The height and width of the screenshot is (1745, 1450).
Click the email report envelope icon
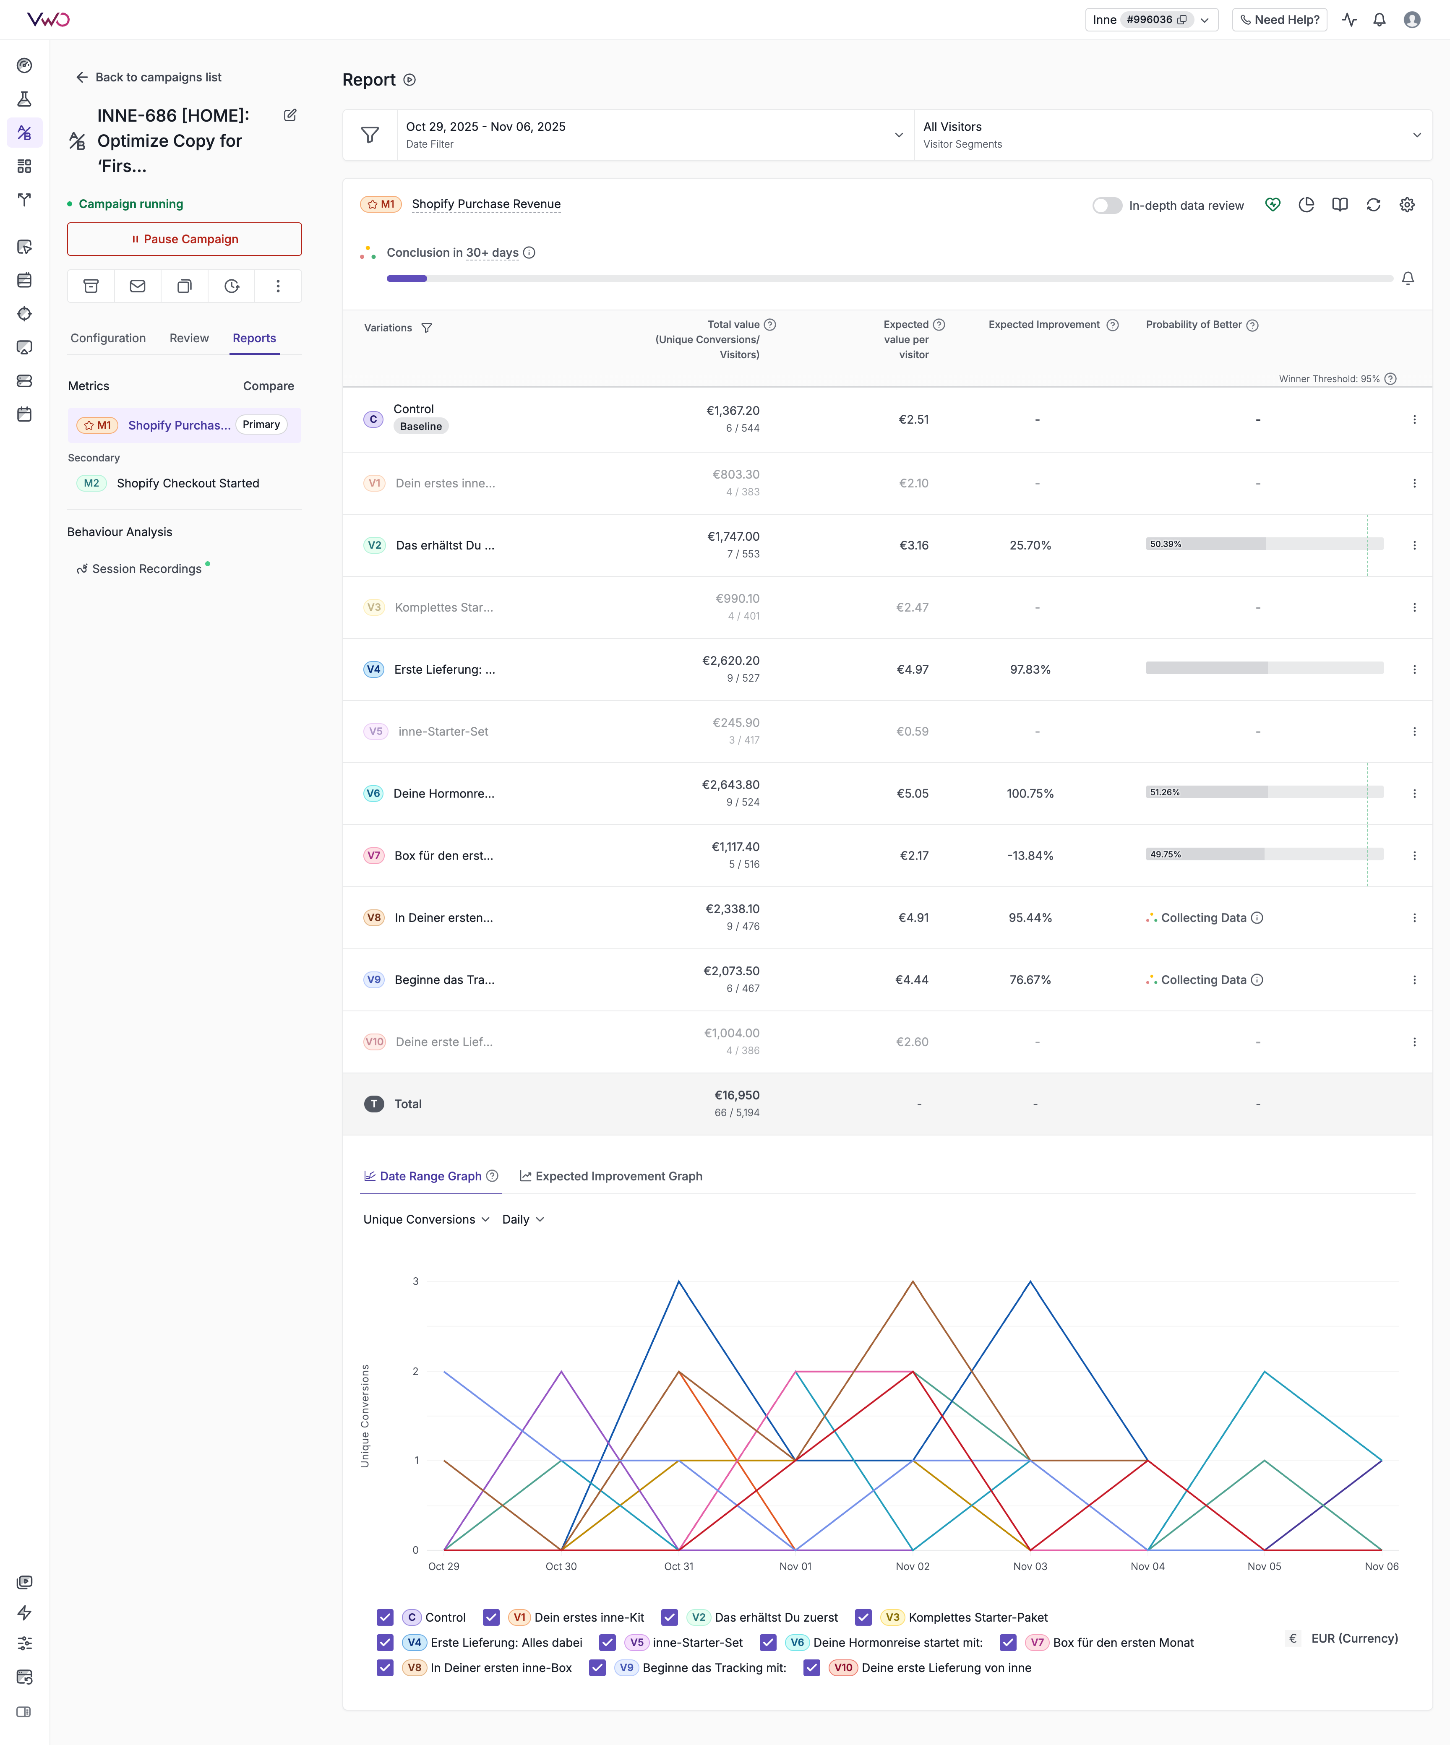point(138,286)
